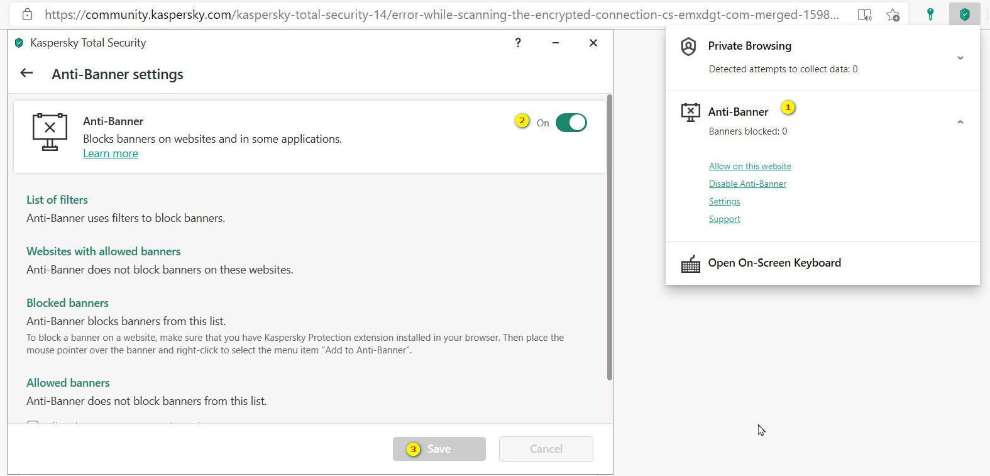
Task: Turn off the Anti-Banner toggle switch
Action: (x=571, y=123)
